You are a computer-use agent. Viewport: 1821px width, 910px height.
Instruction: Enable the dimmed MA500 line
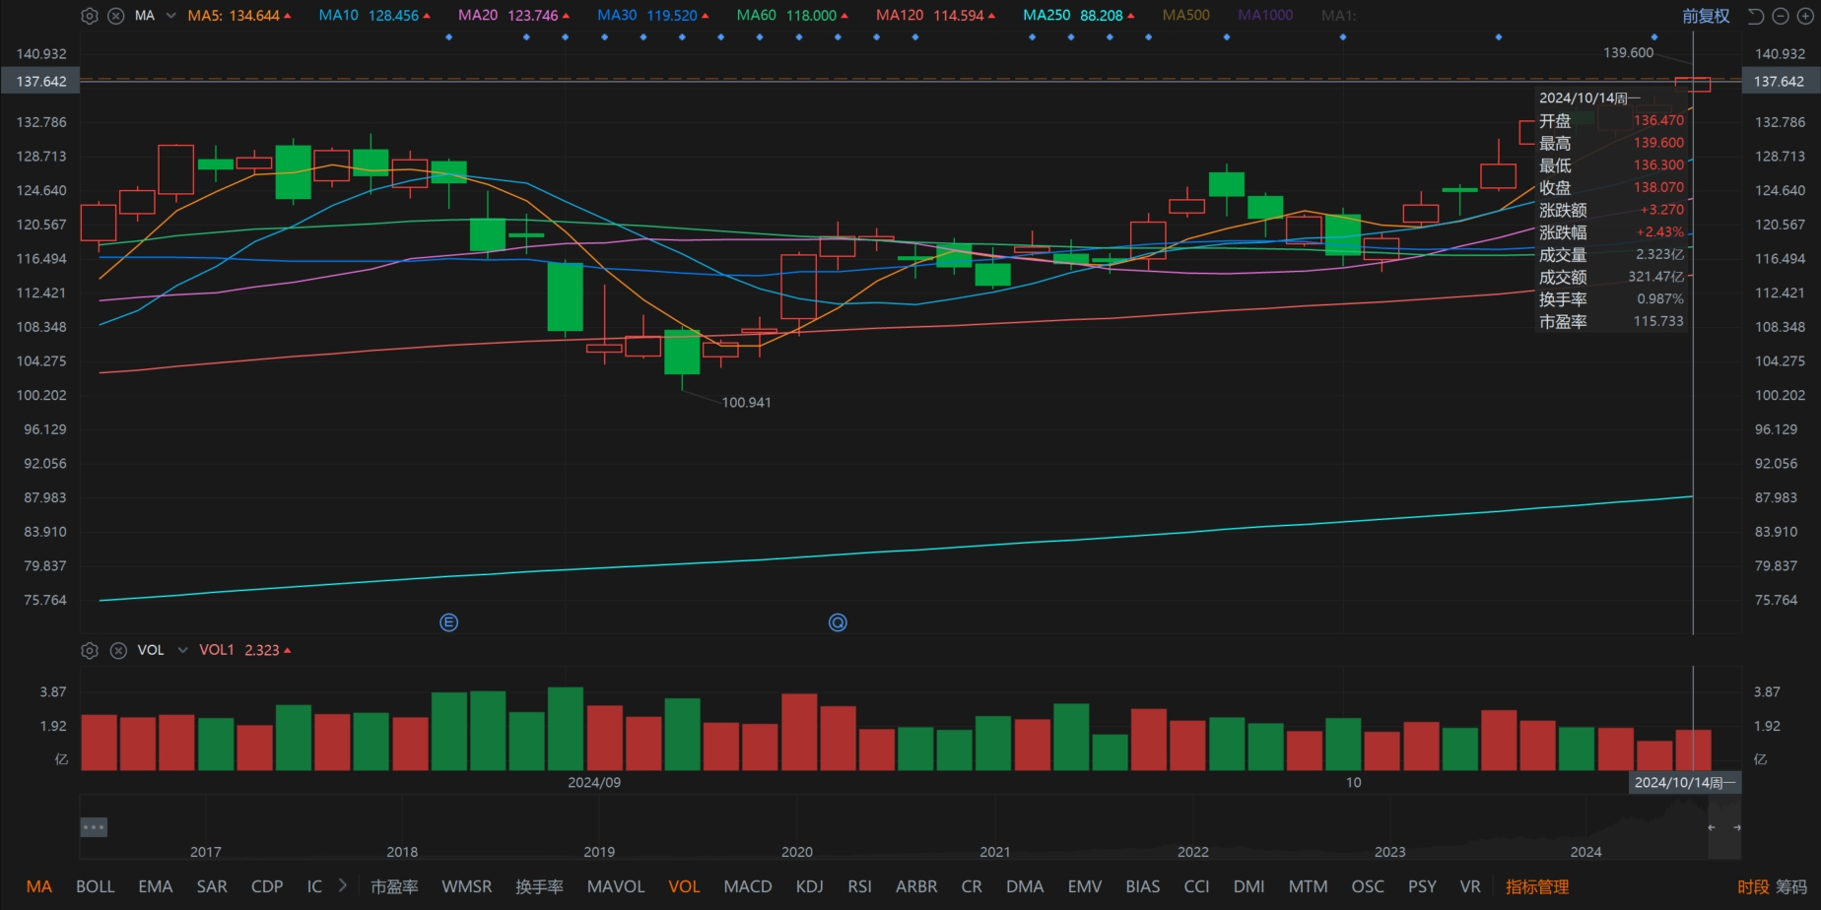click(1186, 16)
